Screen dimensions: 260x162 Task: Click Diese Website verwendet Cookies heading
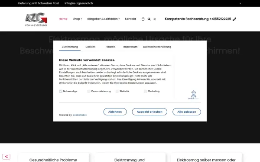coord(87,60)
